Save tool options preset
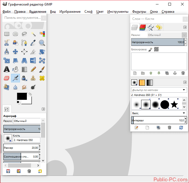The height and width of the screenshot is (183, 189). [8, 171]
